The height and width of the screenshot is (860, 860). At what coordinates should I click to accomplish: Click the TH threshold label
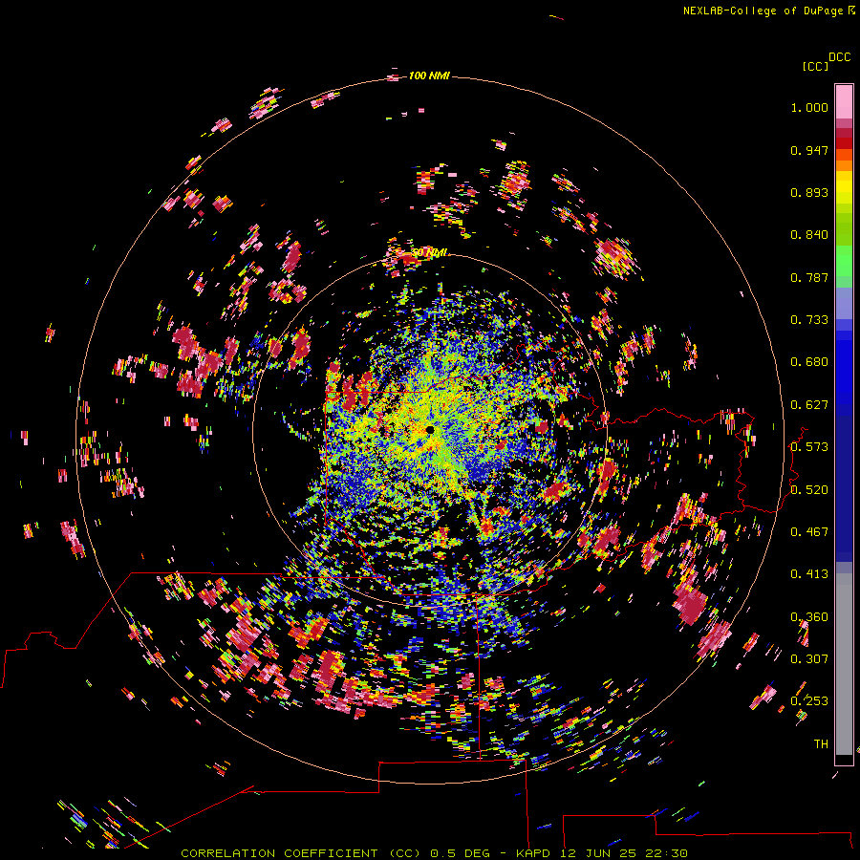click(x=821, y=744)
